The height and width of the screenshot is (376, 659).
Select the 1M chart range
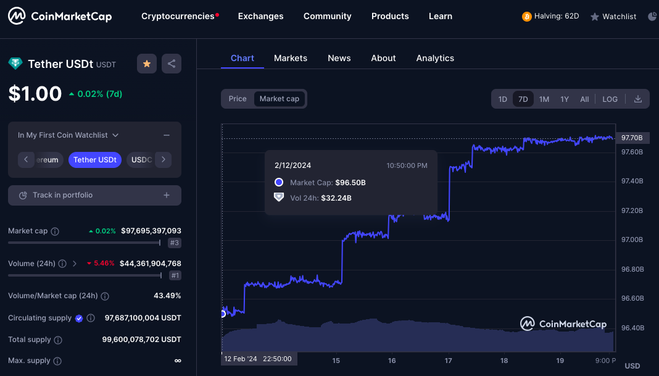click(x=544, y=99)
